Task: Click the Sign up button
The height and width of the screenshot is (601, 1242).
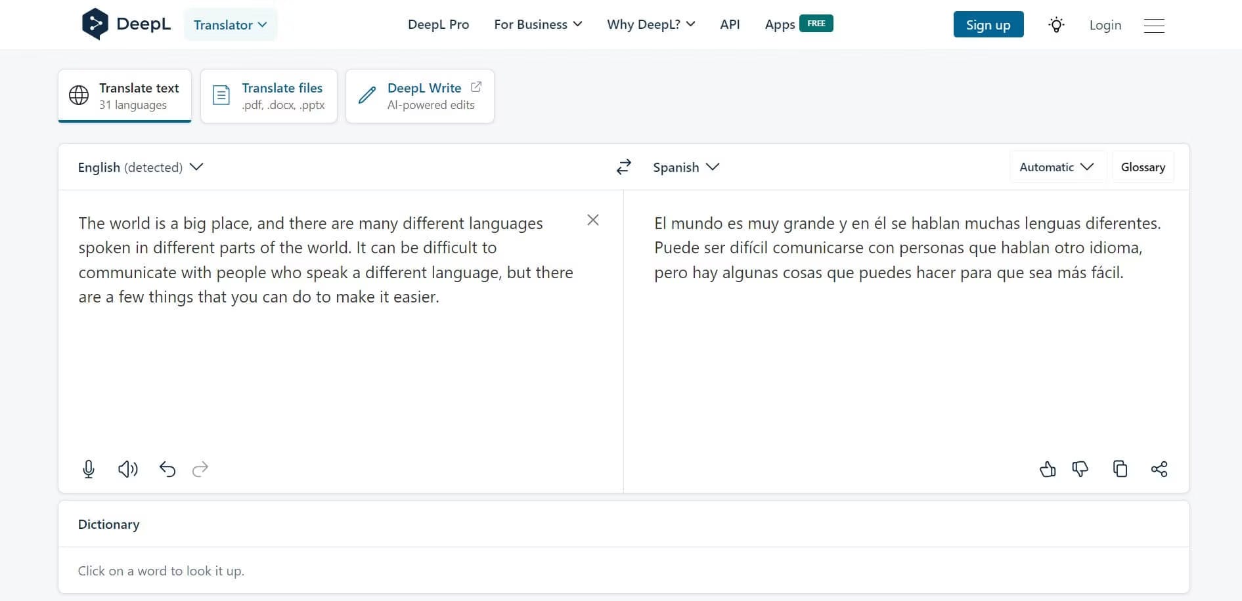Action: 988,25
